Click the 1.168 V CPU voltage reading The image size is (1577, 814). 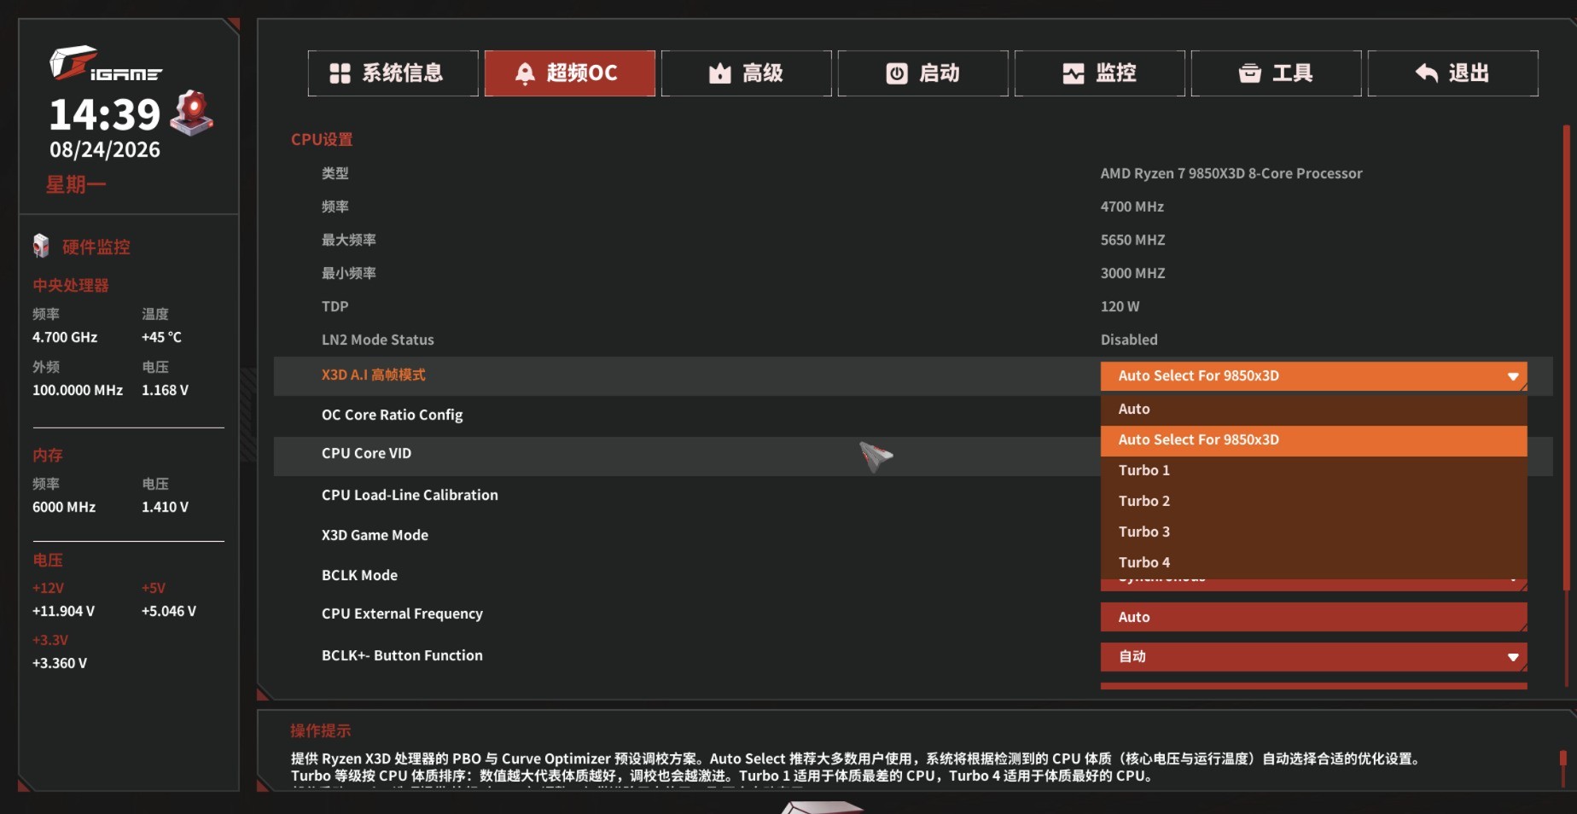click(x=165, y=390)
